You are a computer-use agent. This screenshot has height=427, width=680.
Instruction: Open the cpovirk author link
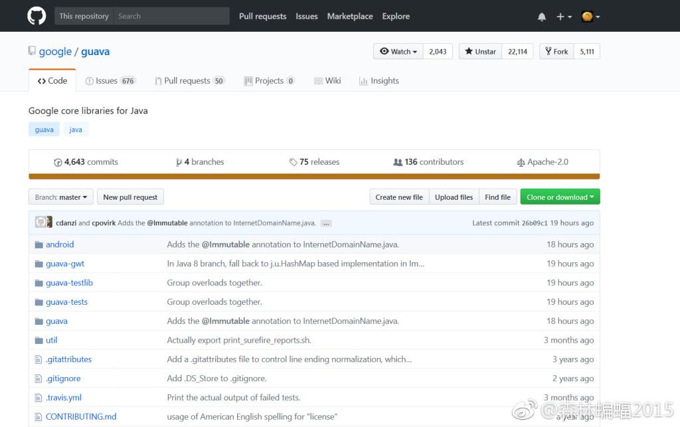pos(104,223)
